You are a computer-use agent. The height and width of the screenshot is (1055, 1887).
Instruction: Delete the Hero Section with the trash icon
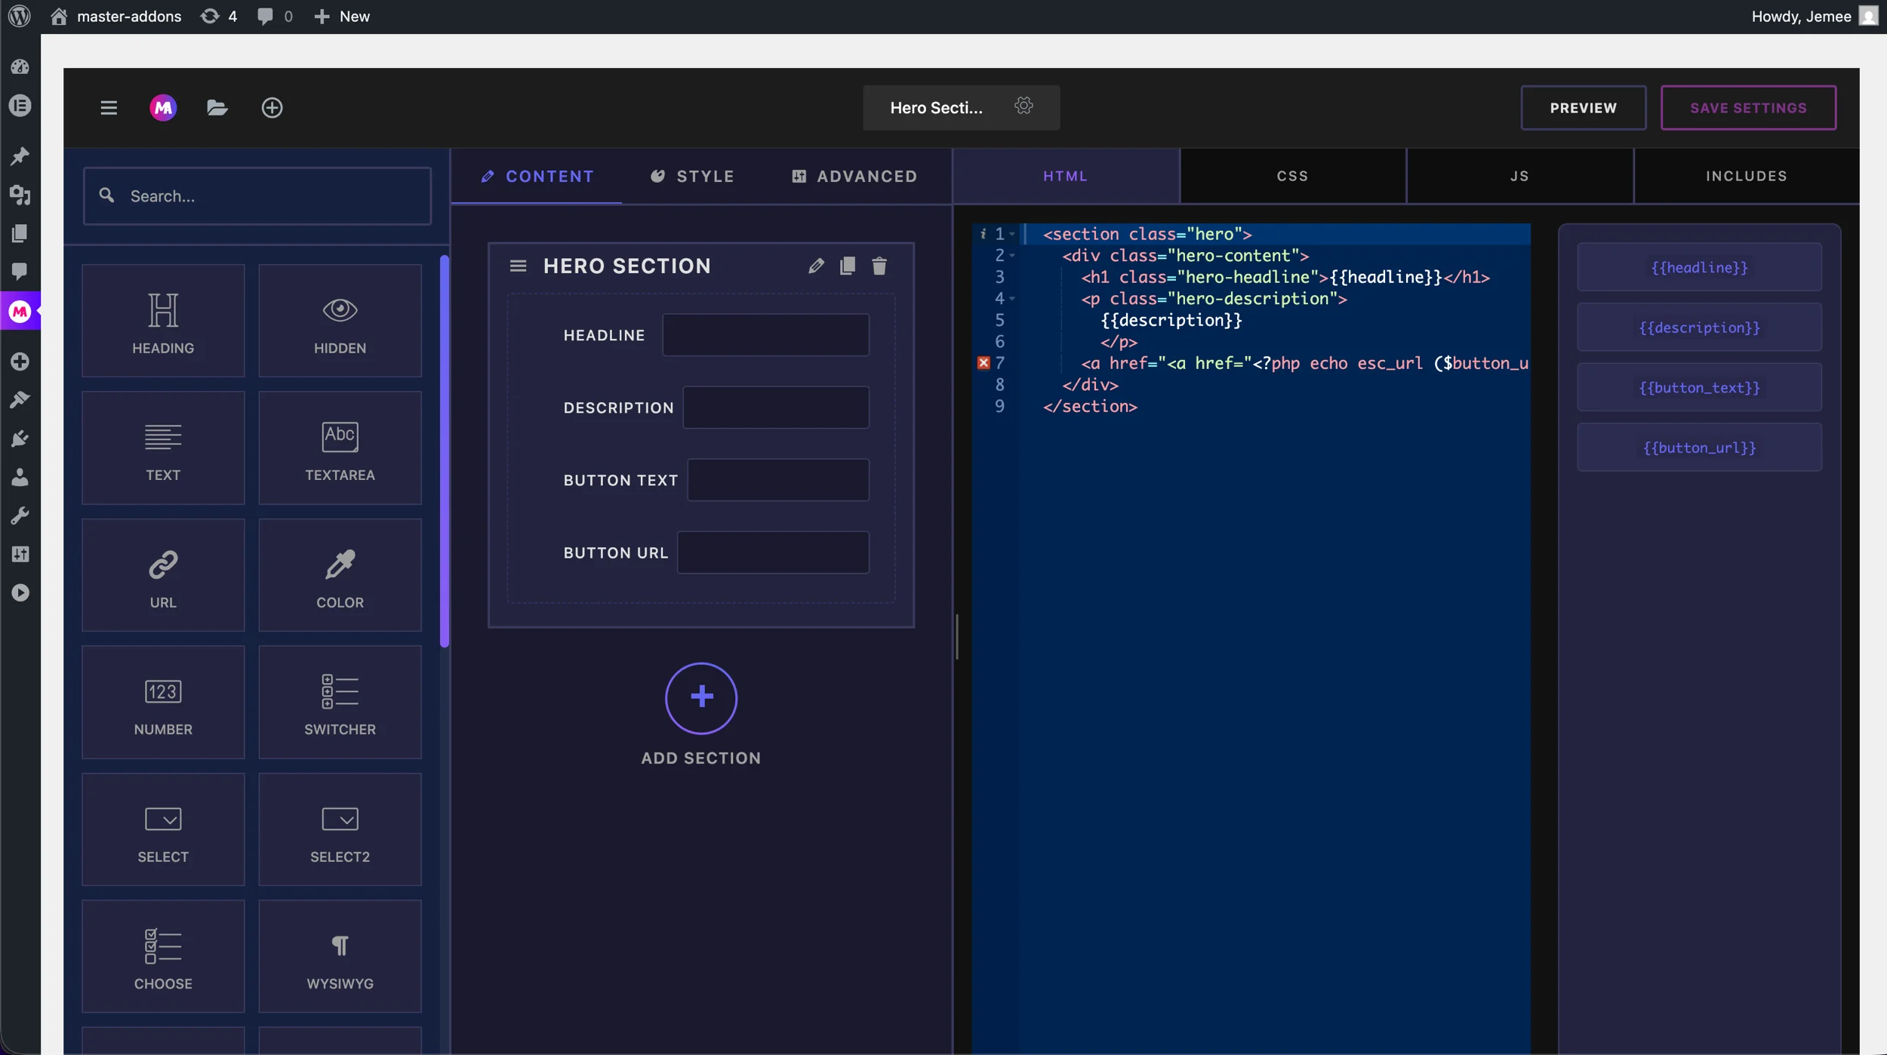click(879, 266)
